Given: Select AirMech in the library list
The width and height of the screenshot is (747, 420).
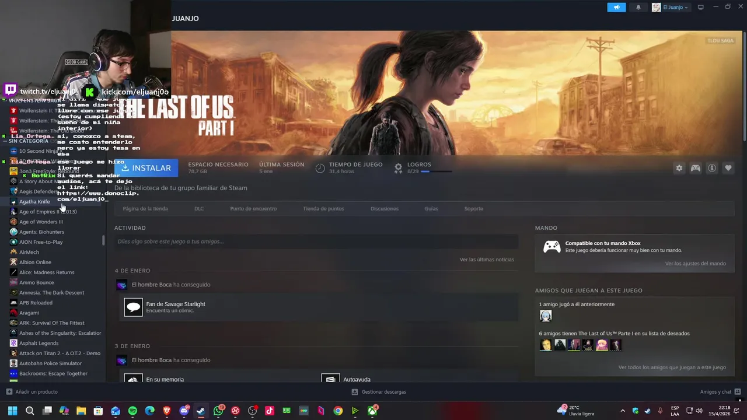Looking at the screenshot, I should coord(29,253).
